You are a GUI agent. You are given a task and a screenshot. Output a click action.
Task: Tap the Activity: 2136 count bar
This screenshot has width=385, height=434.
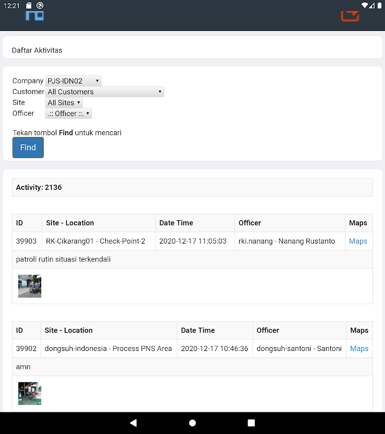point(192,188)
